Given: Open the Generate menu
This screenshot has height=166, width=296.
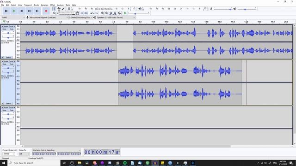Looking at the screenshot, I should pos(44,5).
